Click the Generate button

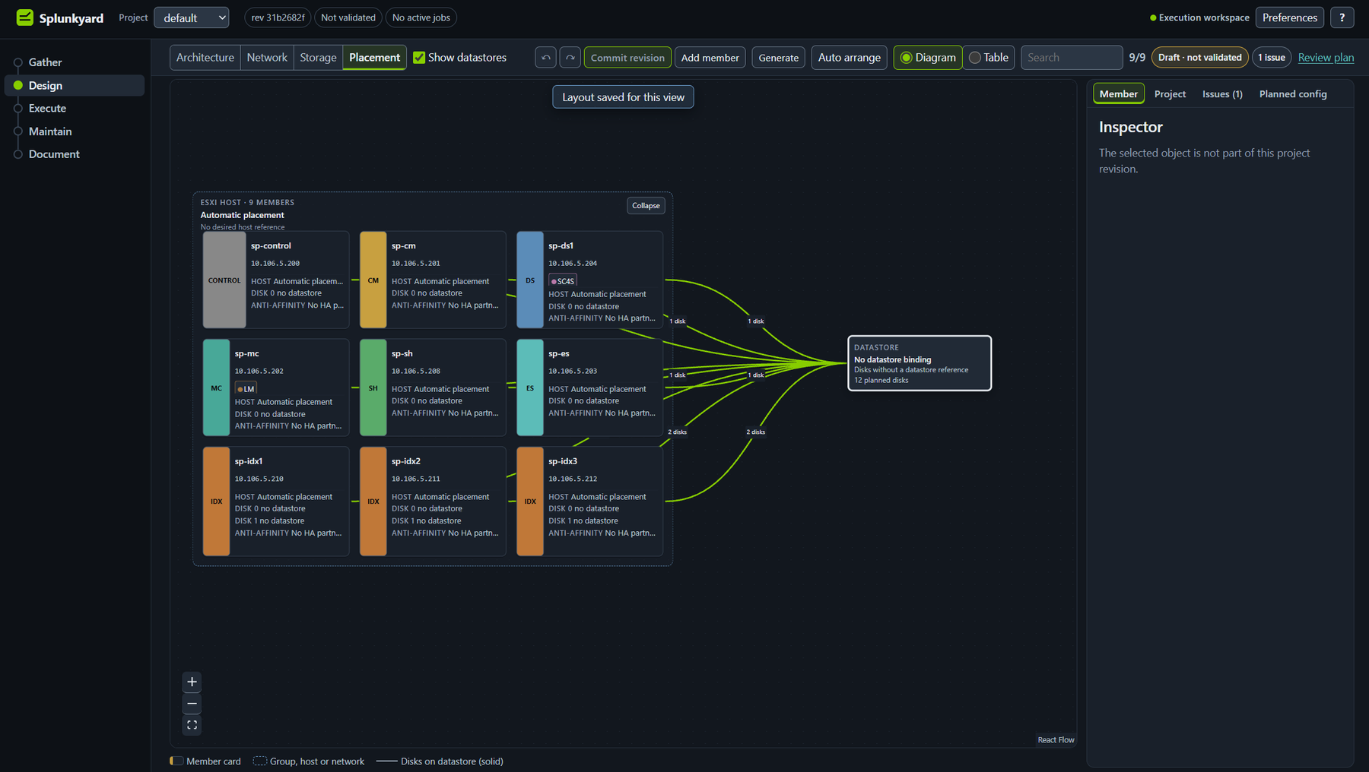[778, 58]
